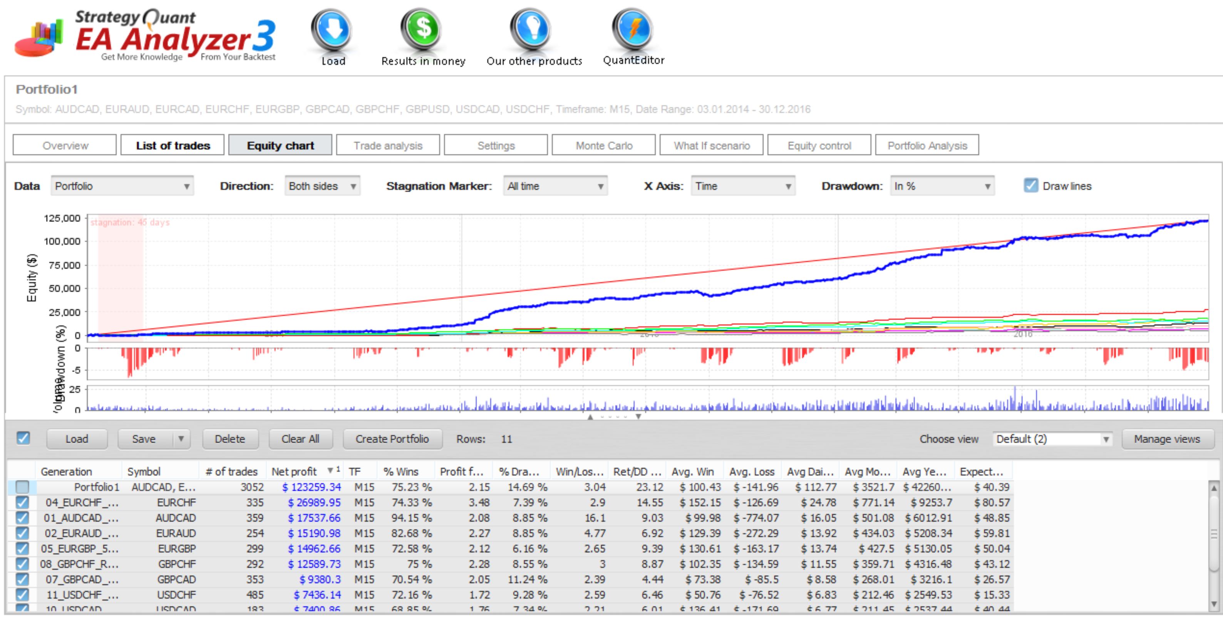Click the Manage views button
1223x619 pixels.
point(1168,439)
